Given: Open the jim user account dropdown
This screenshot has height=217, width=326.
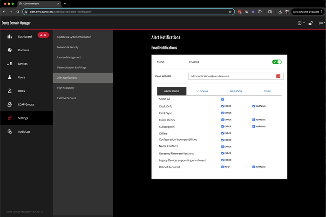Looking at the screenshot, I should coord(322,23).
